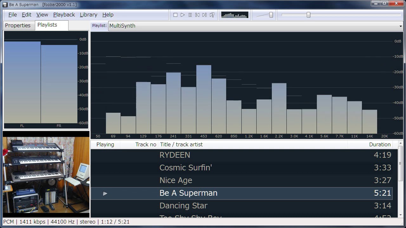Image resolution: width=406 pixels, height=228 pixels.
Task: Click the 4:19 duration of RYDEEN
Action: (383, 155)
